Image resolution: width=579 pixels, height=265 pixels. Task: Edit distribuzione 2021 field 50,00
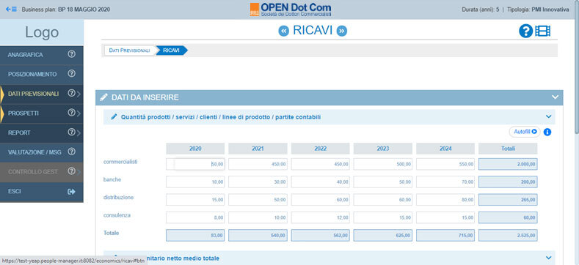[258, 199]
